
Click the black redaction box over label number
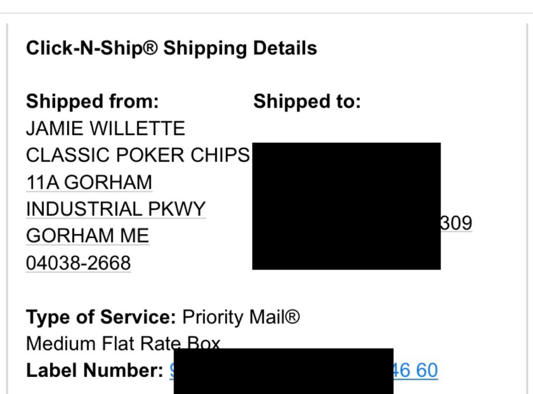point(283,371)
